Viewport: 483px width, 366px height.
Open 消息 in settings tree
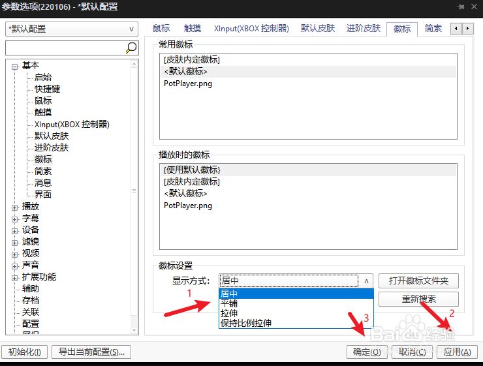click(x=43, y=183)
